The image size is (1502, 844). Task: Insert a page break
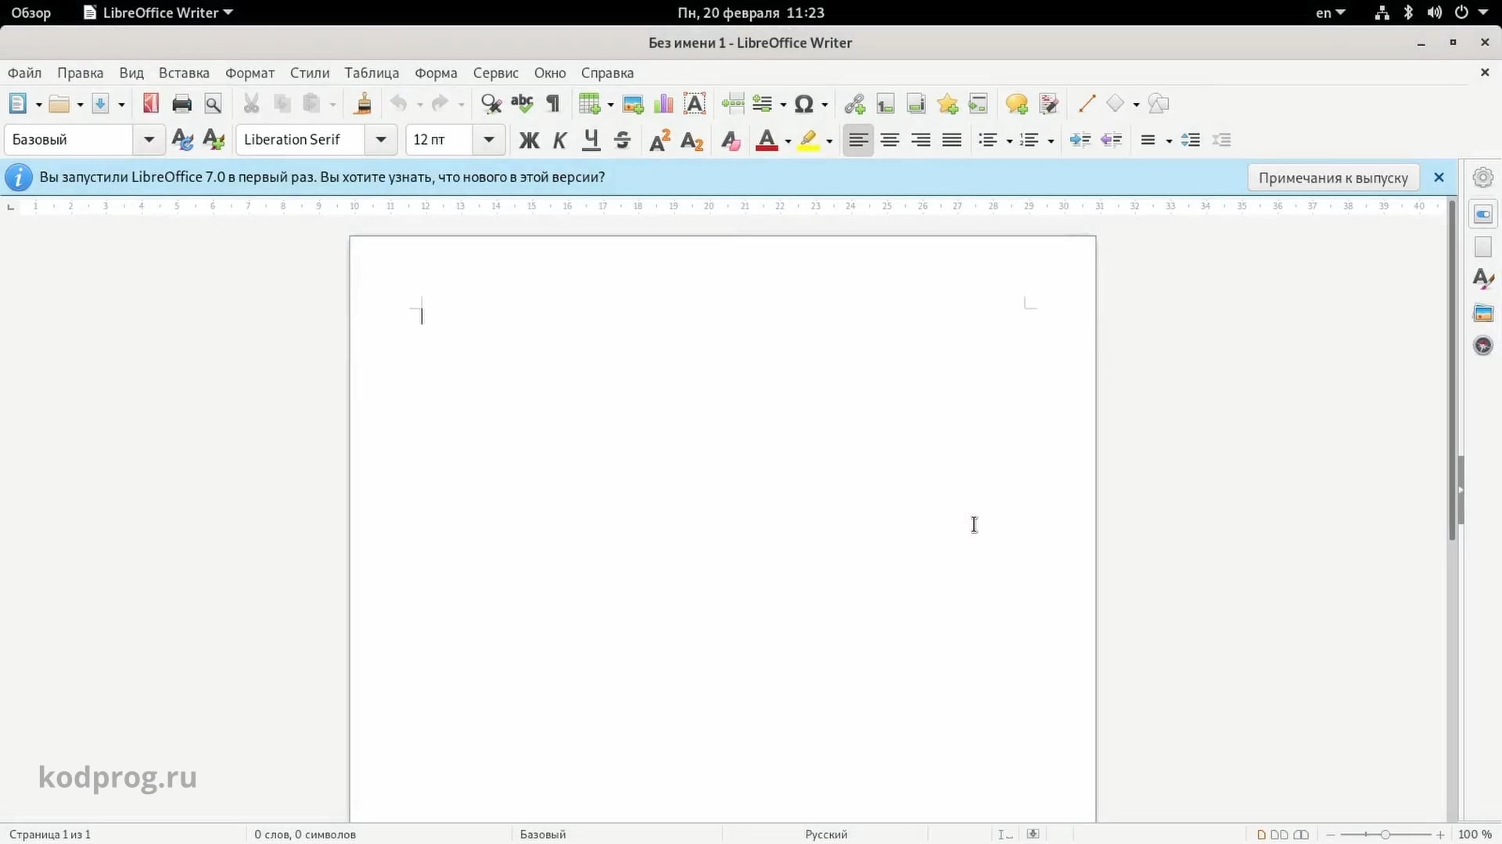733,104
